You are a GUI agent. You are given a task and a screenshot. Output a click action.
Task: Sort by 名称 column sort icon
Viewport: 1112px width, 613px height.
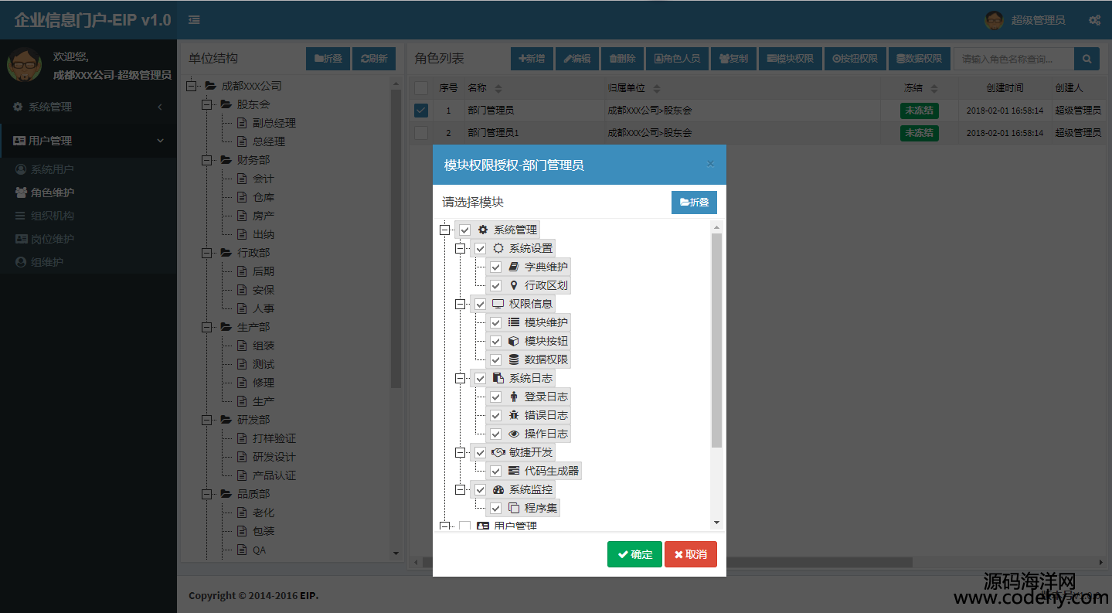[498, 89]
